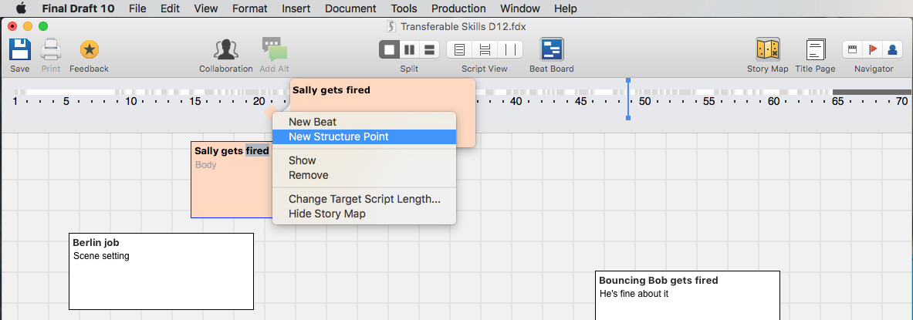
Task: Click the Sally gets fired card title
Action: pos(232,151)
